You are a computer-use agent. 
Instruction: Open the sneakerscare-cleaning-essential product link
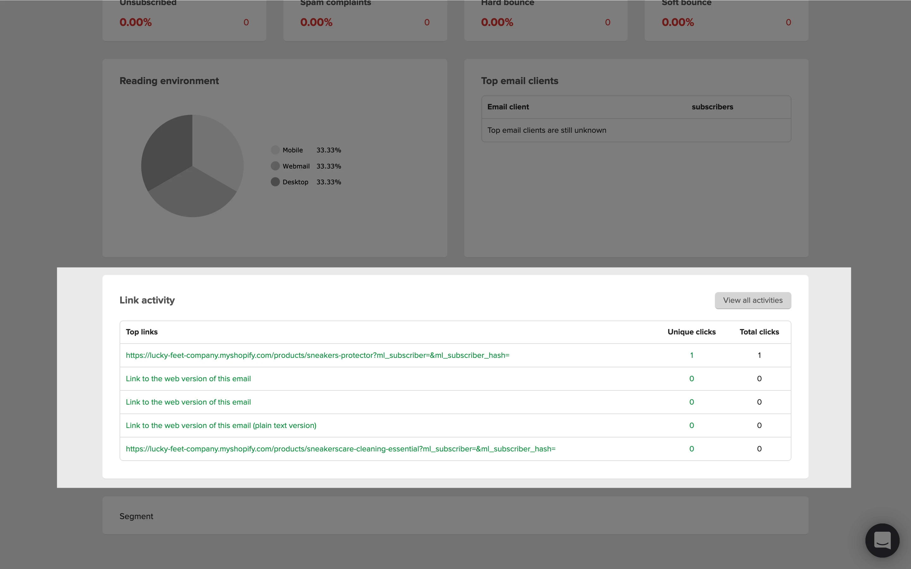click(x=340, y=449)
